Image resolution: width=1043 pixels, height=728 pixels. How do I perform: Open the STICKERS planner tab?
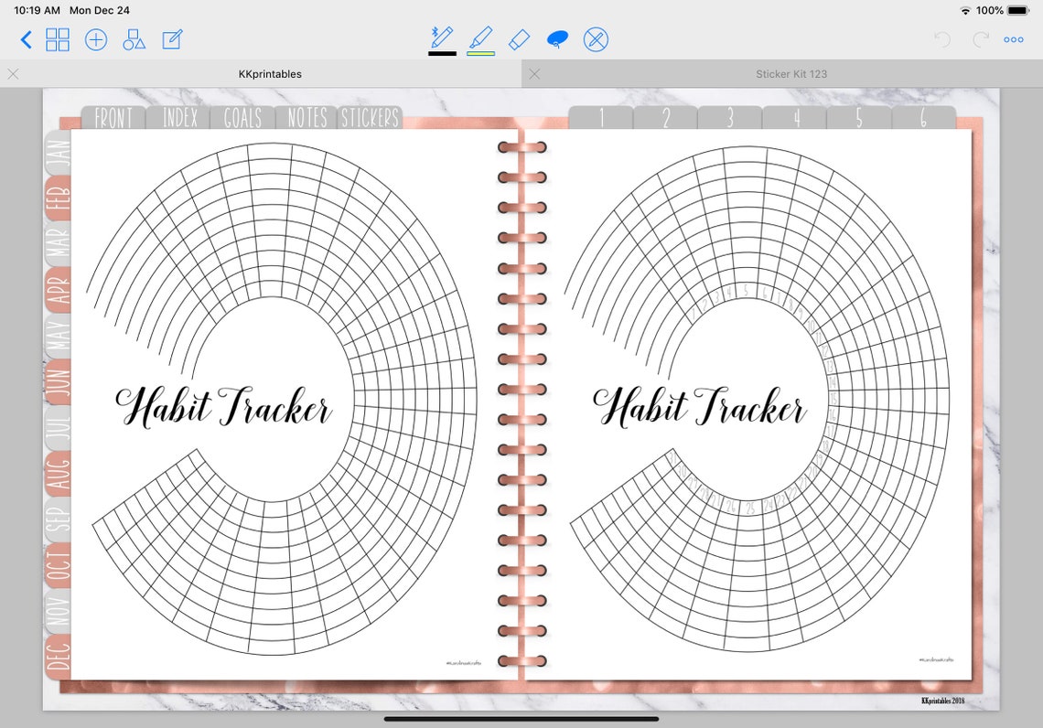(369, 117)
